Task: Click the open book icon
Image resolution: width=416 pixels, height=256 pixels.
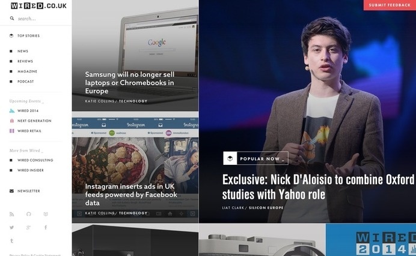Action: coord(46,214)
